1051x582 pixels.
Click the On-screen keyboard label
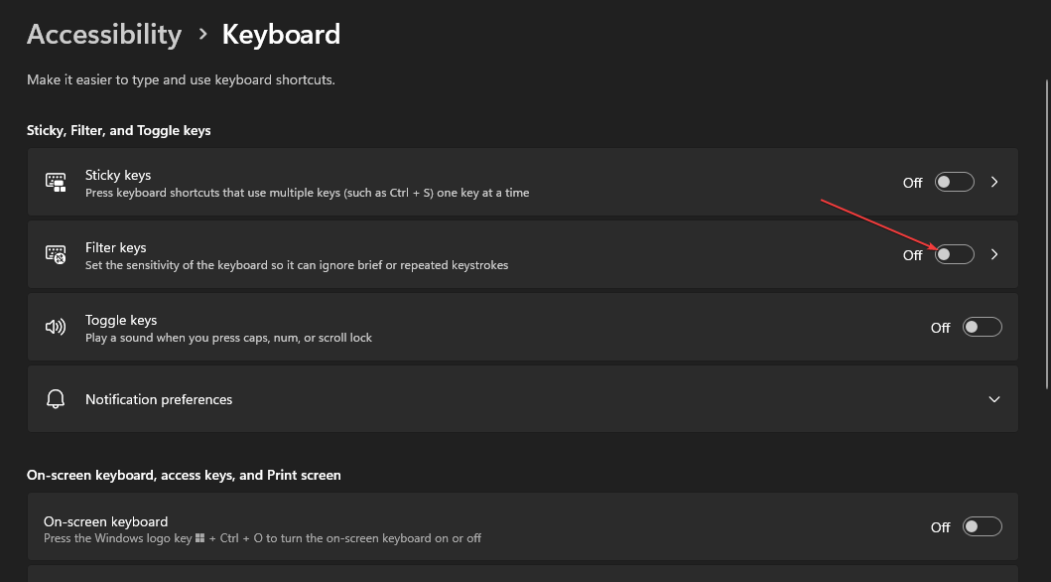(105, 521)
